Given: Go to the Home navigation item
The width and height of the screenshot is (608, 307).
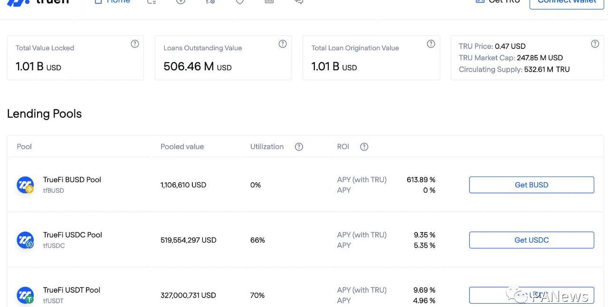Looking at the screenshot, I should click(113, 1).
